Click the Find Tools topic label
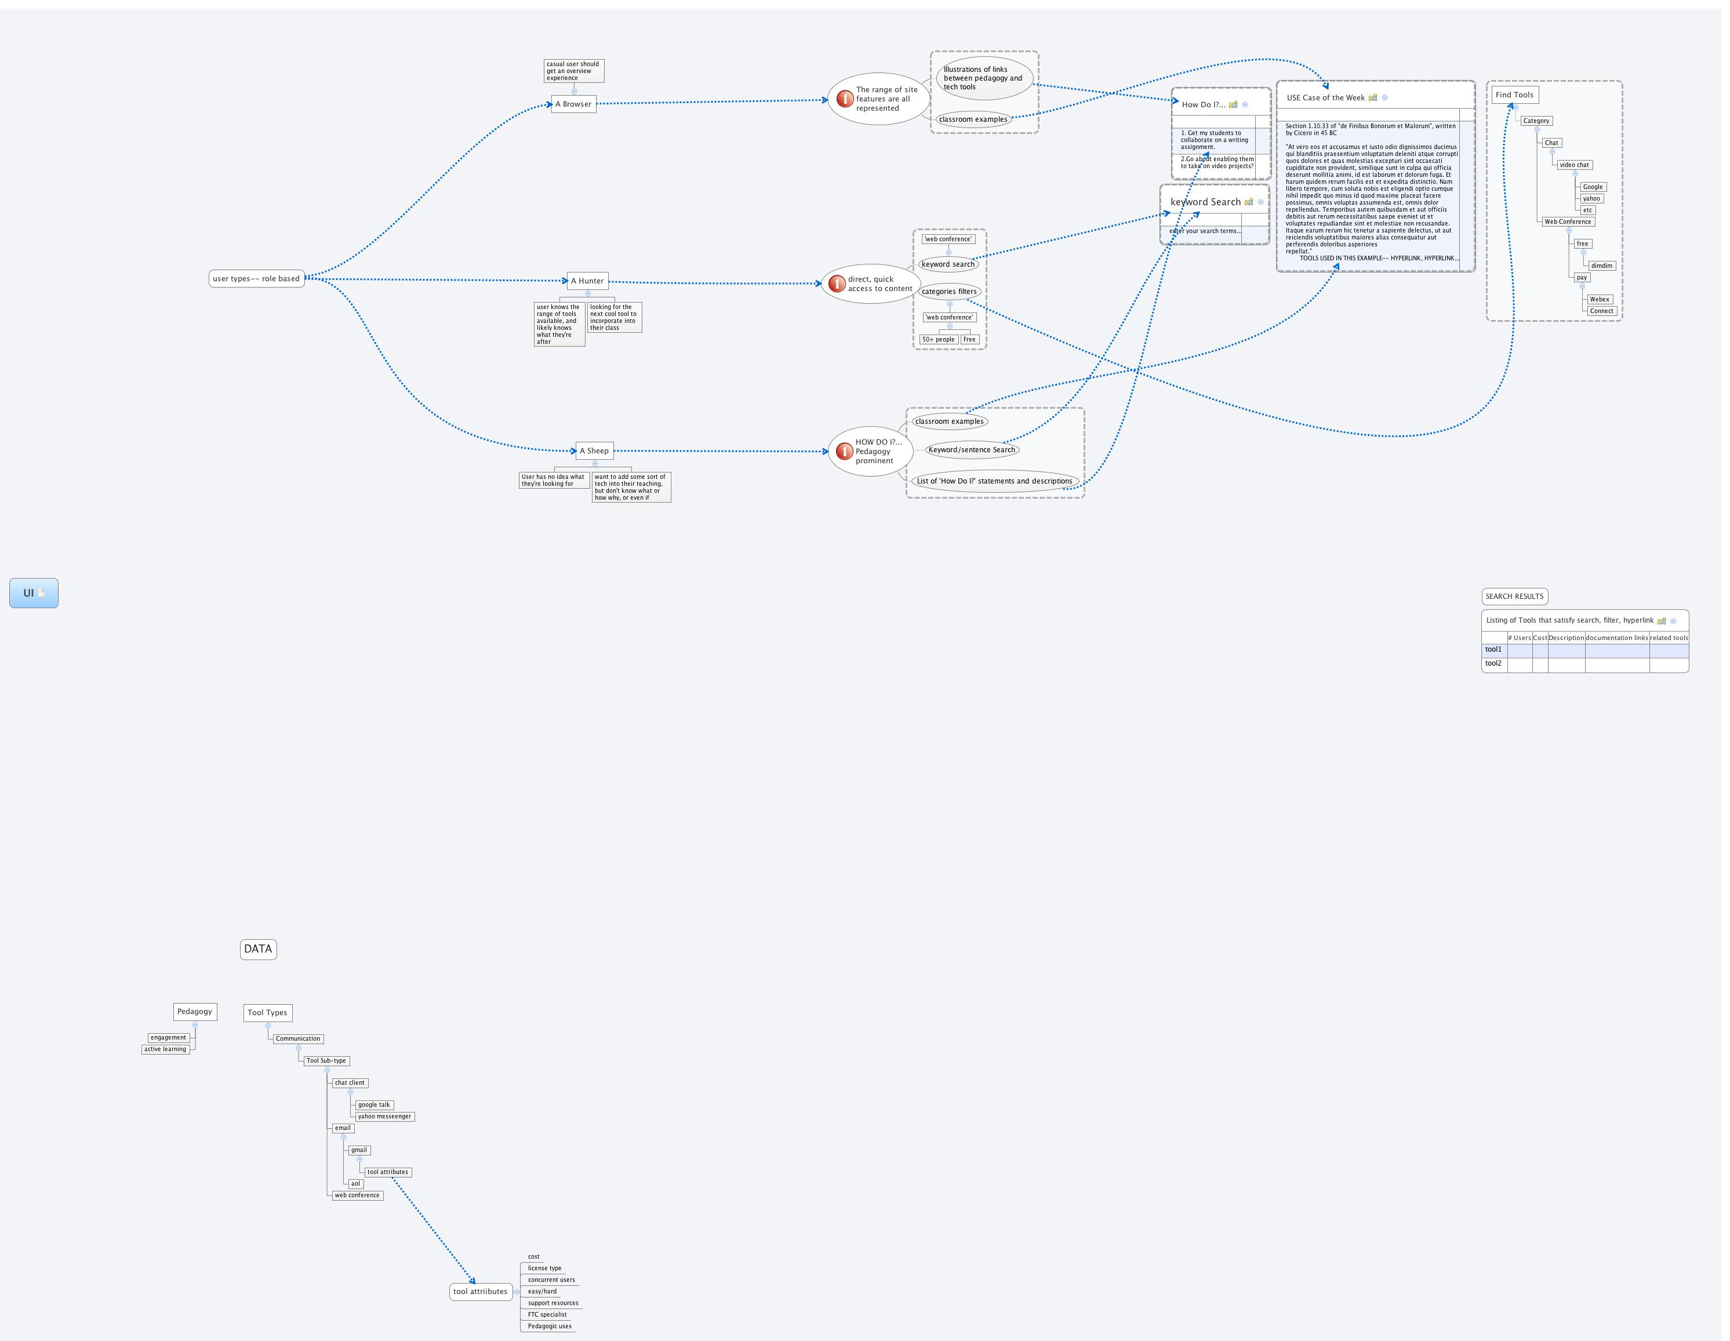1730x1341 pixels. (x=1515, y=95)
